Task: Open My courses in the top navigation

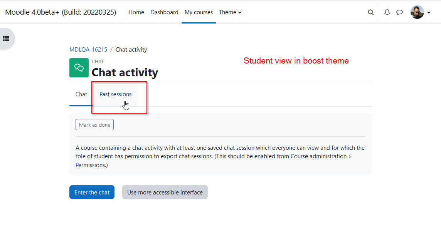Action: pos(199,12)
